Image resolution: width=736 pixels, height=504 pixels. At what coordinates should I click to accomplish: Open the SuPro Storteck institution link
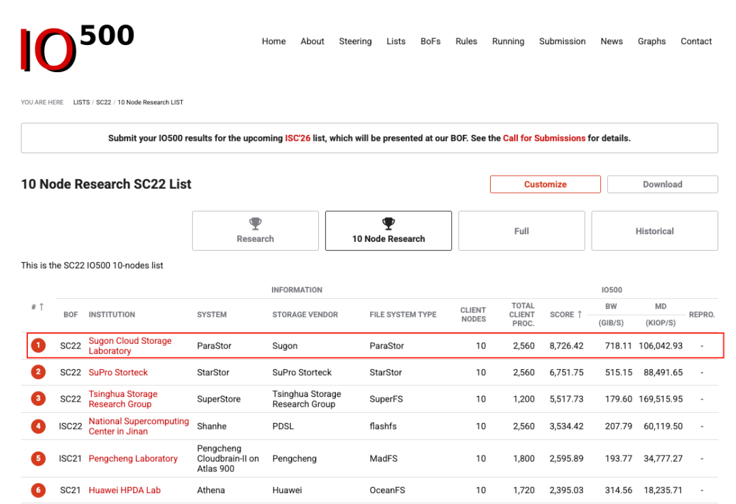tap(119, 372)
